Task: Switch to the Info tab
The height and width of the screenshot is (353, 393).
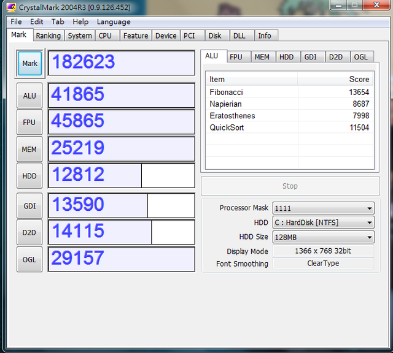Action: [266, 36]
